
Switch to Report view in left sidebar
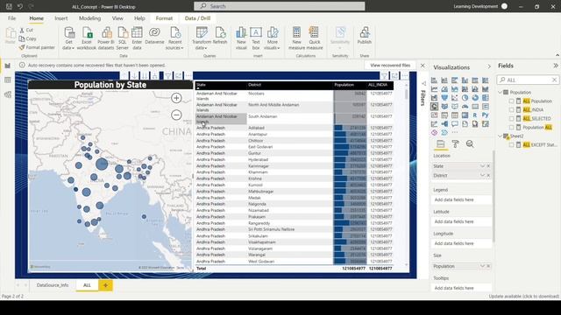point(8,66)
